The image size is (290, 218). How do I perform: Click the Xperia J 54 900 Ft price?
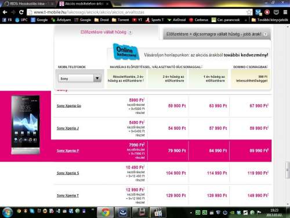(177, 128)
